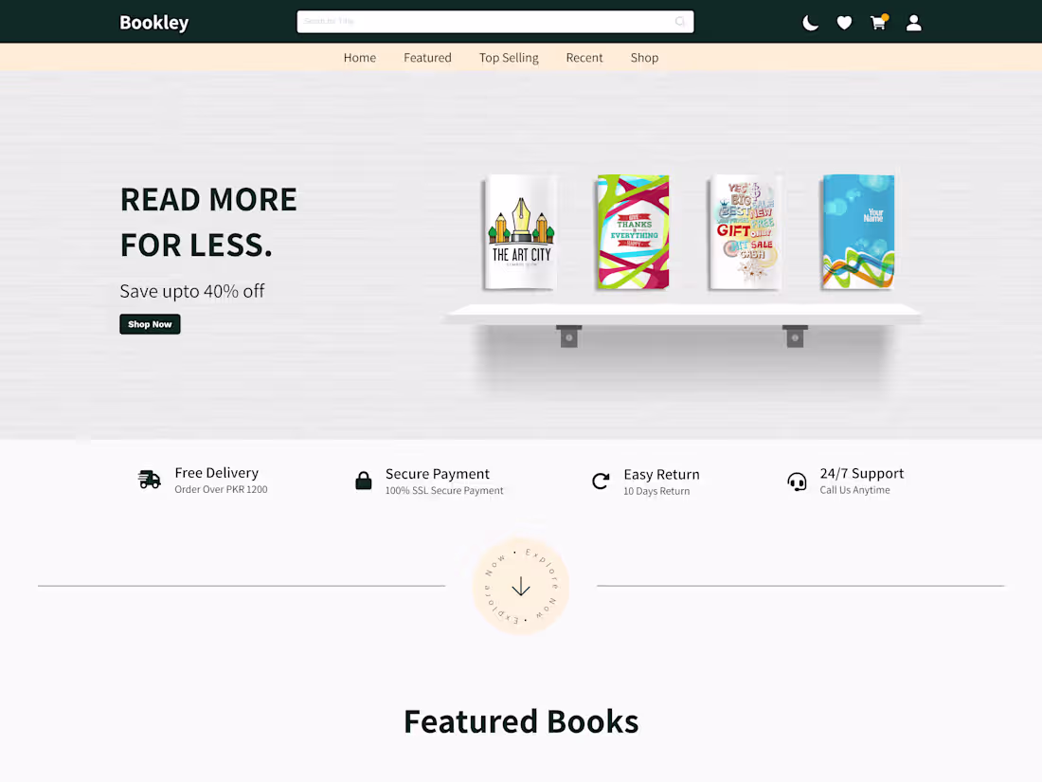Image resolution: width=1042 pixels, height=782 pixels.
Task: Open the Recent nav link
Action: click(584, 58)
